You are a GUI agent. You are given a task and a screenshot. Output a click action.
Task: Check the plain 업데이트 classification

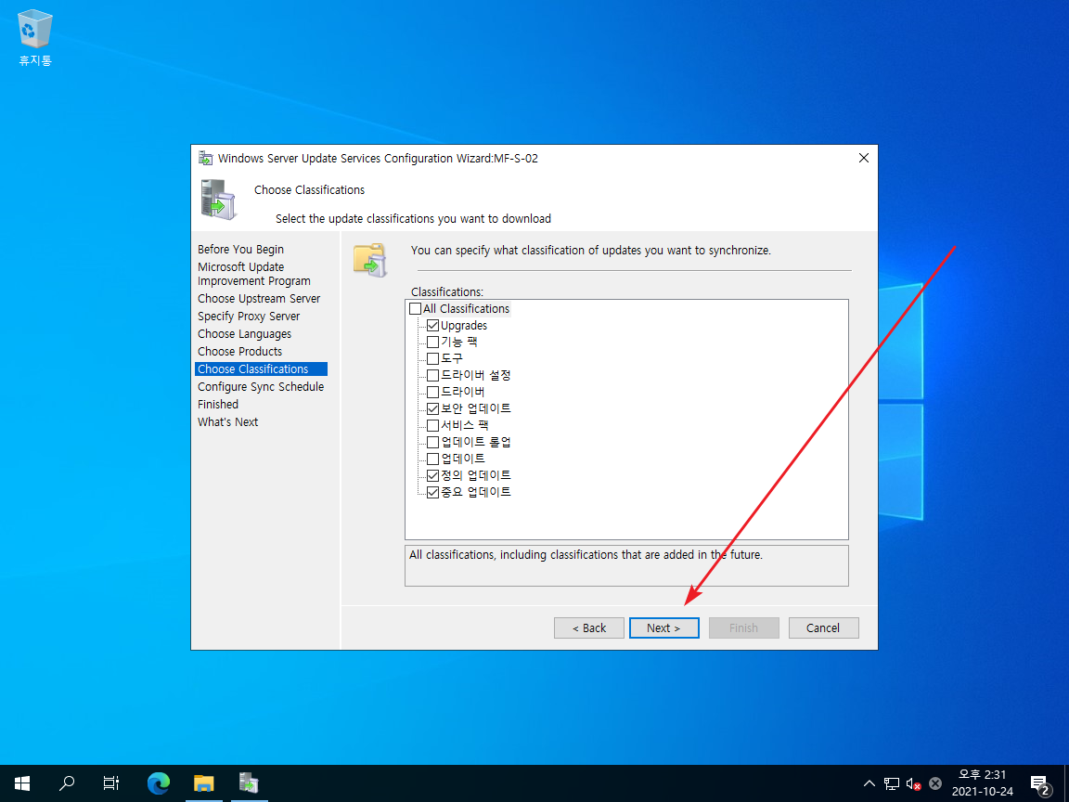(433, 459)
